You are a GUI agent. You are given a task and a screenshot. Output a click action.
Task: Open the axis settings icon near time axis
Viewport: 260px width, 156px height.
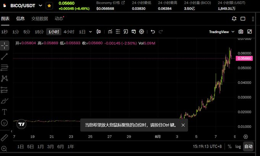(x=245, y=137)
